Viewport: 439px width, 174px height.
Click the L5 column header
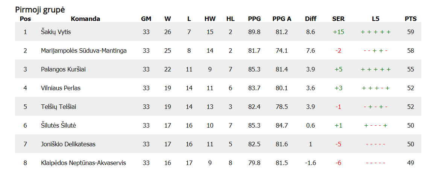click(x=375, y=19)
